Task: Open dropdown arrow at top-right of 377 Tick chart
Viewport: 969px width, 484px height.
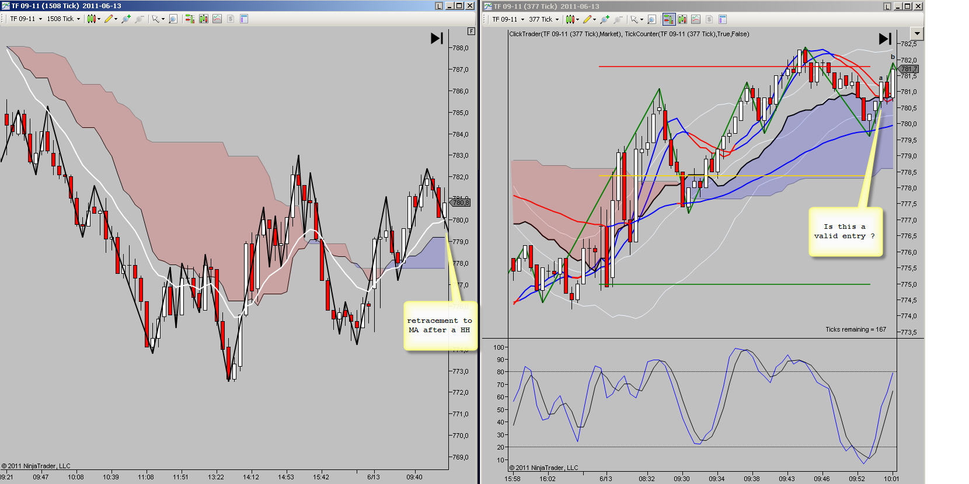Action: [x=917, y=34]
